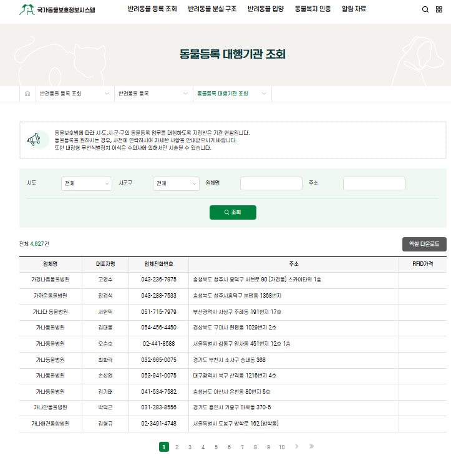Screen dimensions: 451x458
Task: Go to page 3
Action: pyautogui.click(x=190, y=447)
